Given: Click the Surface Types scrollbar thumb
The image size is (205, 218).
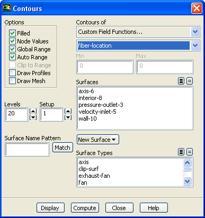Looking at the screenshot, I should point(187,169).
